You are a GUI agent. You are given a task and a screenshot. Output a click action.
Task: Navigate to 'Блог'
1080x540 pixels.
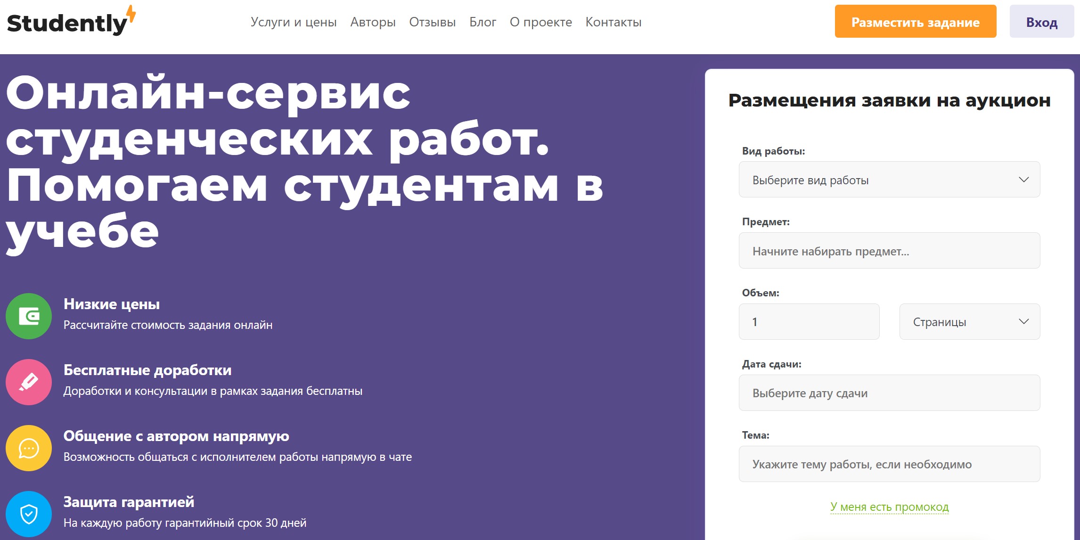pyautogui.click(x=483, y=22)
